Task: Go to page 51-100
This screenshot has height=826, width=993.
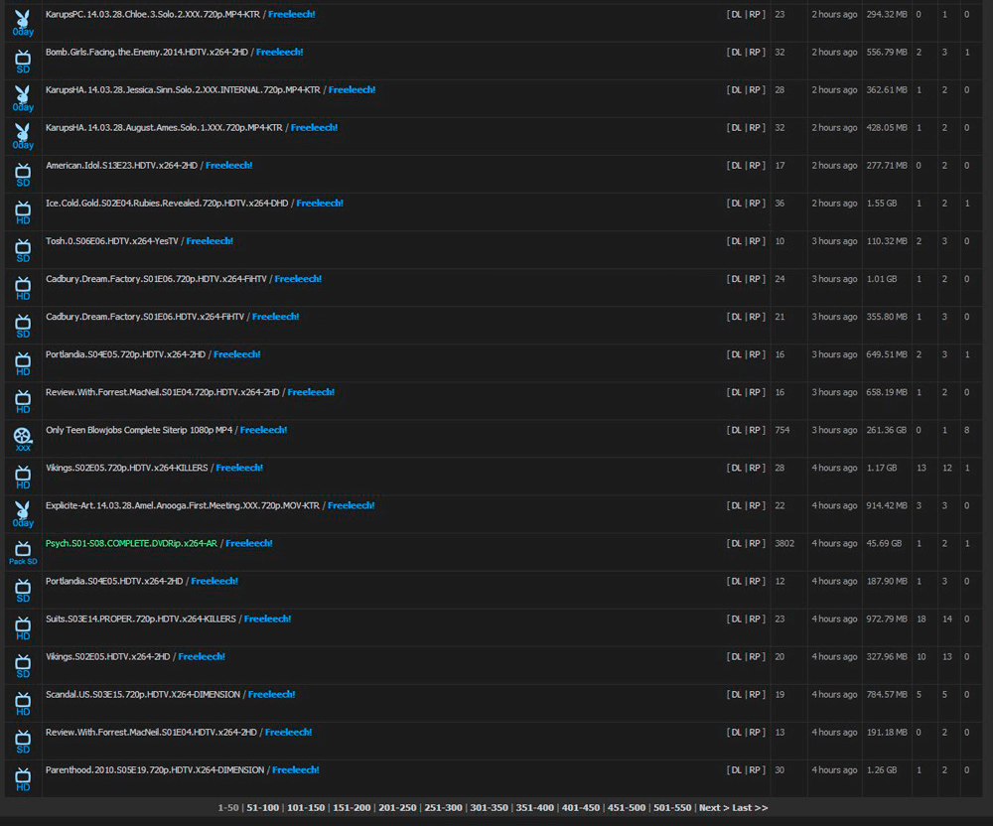Action: tap(263, 808)
